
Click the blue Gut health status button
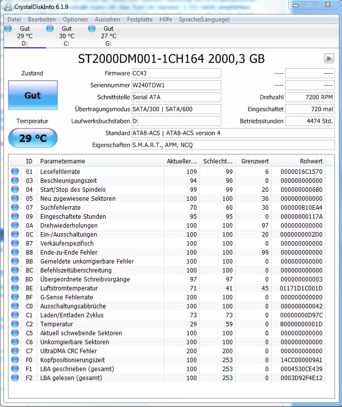[33, 95]
